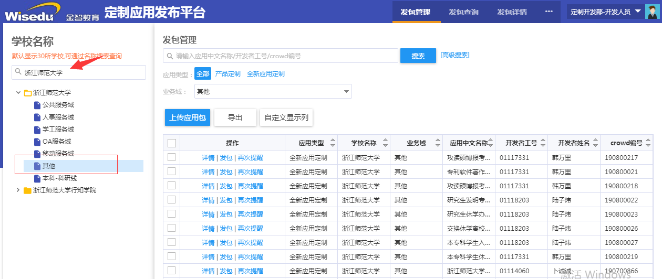The image size is (662, 279).
Task: Open the 高级搜索 link
Action: click(x=455, y=55)
